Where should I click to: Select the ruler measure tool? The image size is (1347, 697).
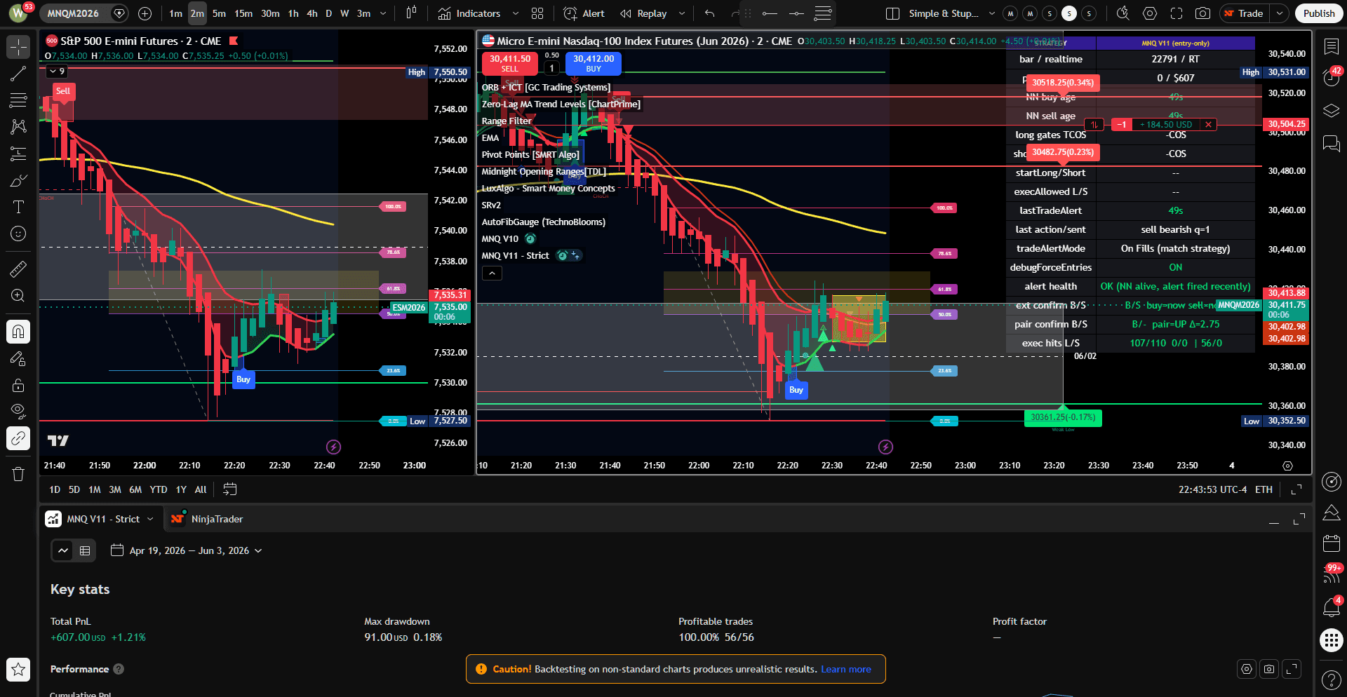[18, 269]
